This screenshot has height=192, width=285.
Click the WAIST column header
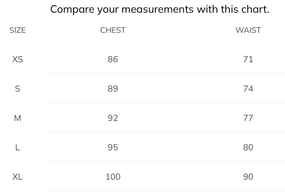248,30
